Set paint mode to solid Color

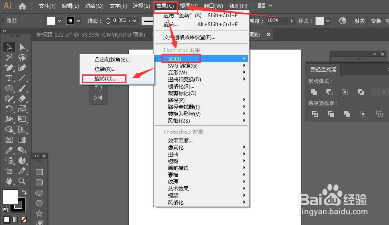pos(7,219)
